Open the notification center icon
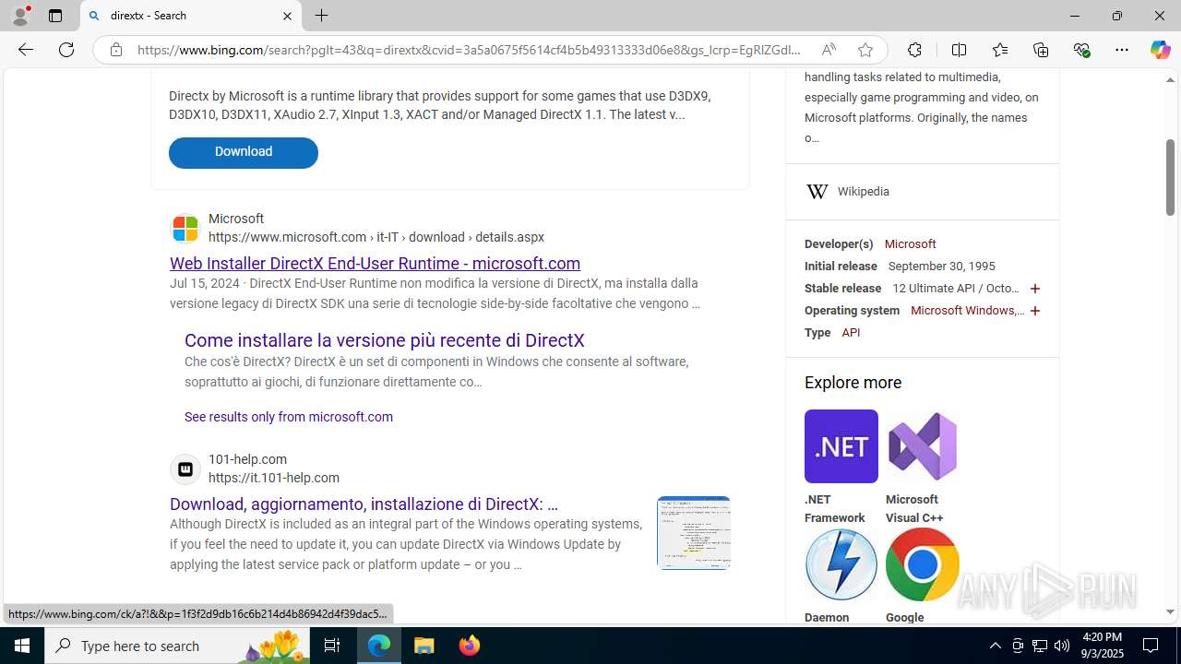The width and height of the screenshot is (1181, 664). [1151, 646]
